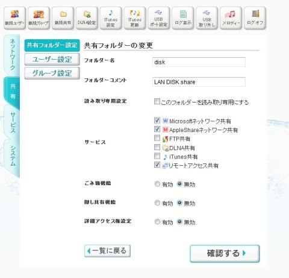The image size is (289, 278).
Task: Open the DLNA設定 toolbar icon
Action: [87, 18]
